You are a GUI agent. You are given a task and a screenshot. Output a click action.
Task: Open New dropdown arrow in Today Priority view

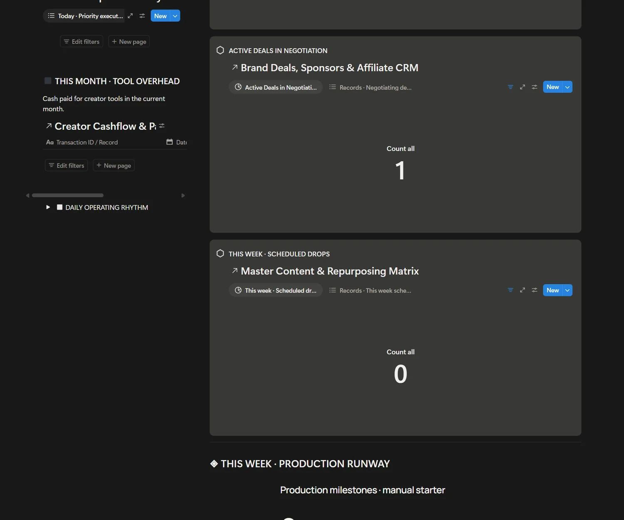pos(176,16)
